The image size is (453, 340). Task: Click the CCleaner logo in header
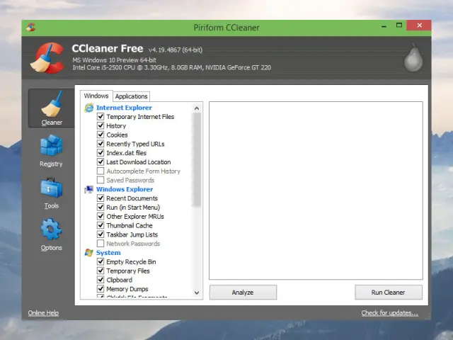(x=47, y=59)
